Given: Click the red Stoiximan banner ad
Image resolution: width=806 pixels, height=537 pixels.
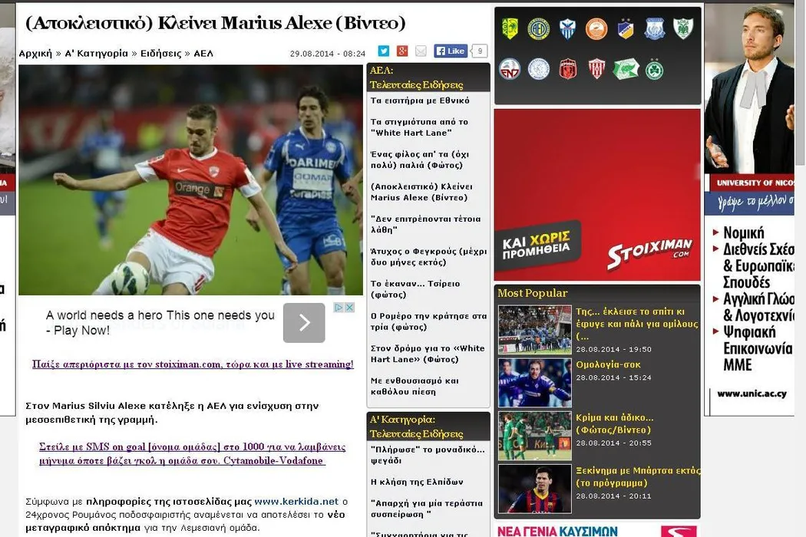Looking at the screenshot, I should click(x=597, y=195).
